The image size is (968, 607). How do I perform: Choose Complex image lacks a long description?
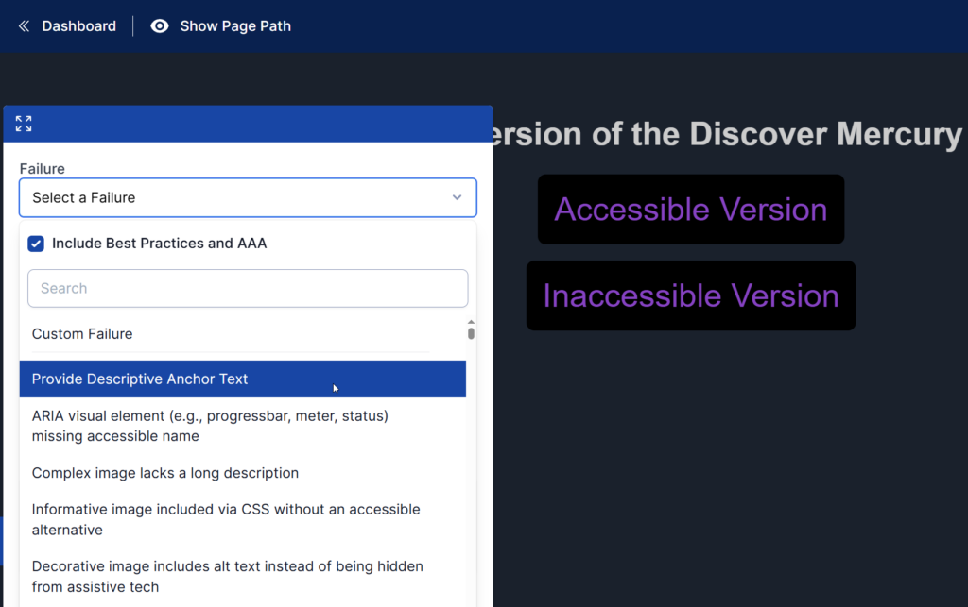[164, 472]
